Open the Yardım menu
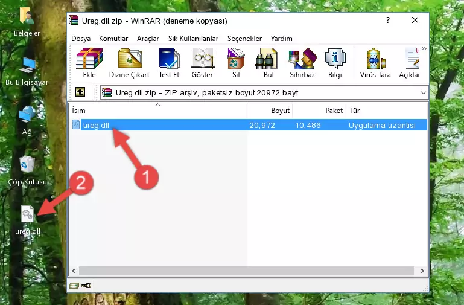This screenshot has width=464, height=305. pos(281,39)
